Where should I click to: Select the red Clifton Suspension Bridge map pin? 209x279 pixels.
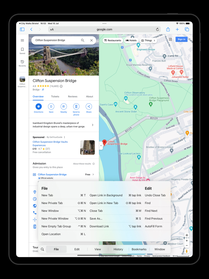point(105,142)
